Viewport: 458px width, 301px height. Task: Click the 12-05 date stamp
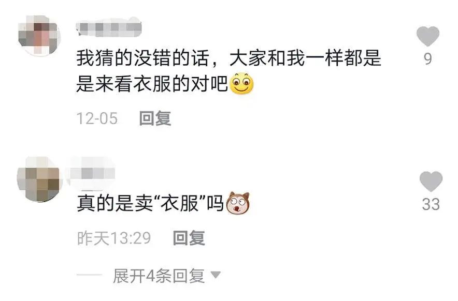(97, 119)
